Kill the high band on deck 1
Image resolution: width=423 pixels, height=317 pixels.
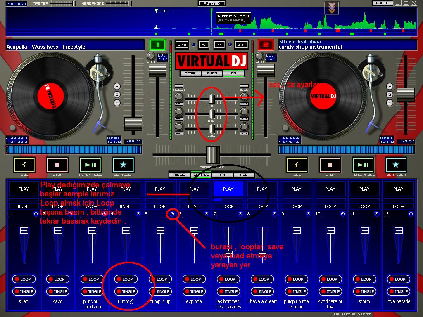179,104
